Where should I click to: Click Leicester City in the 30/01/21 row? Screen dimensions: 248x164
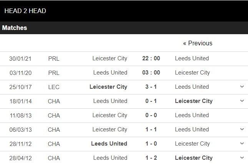[x=110, y=58]
